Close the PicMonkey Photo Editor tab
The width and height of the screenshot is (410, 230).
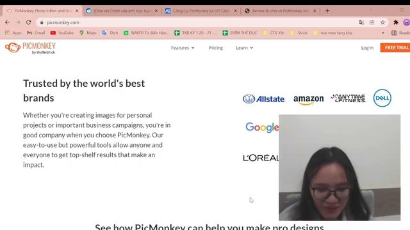[x=77, y=11]
